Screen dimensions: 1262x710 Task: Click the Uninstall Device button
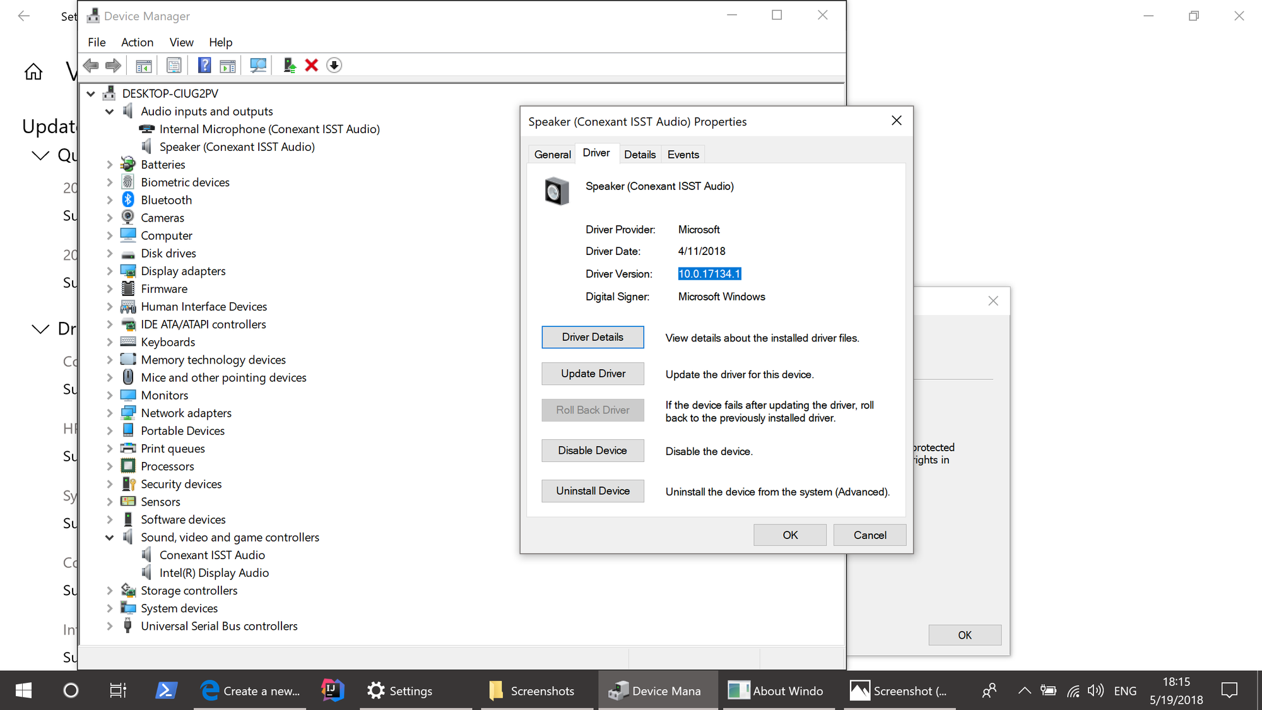[593, 490]
